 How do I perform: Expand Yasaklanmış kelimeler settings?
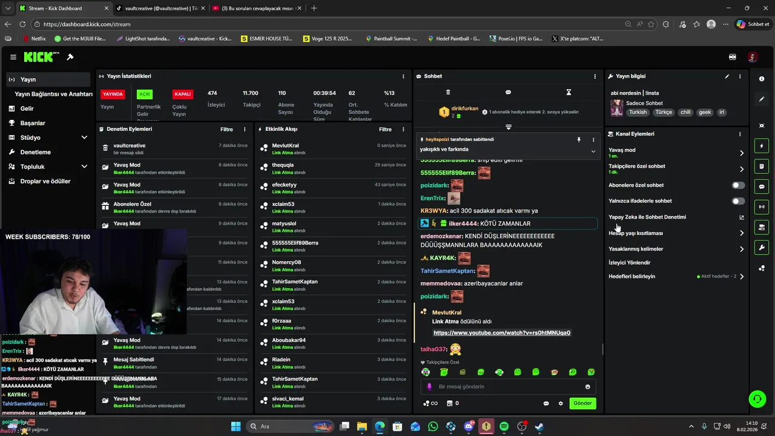click(x=742, y=249)
